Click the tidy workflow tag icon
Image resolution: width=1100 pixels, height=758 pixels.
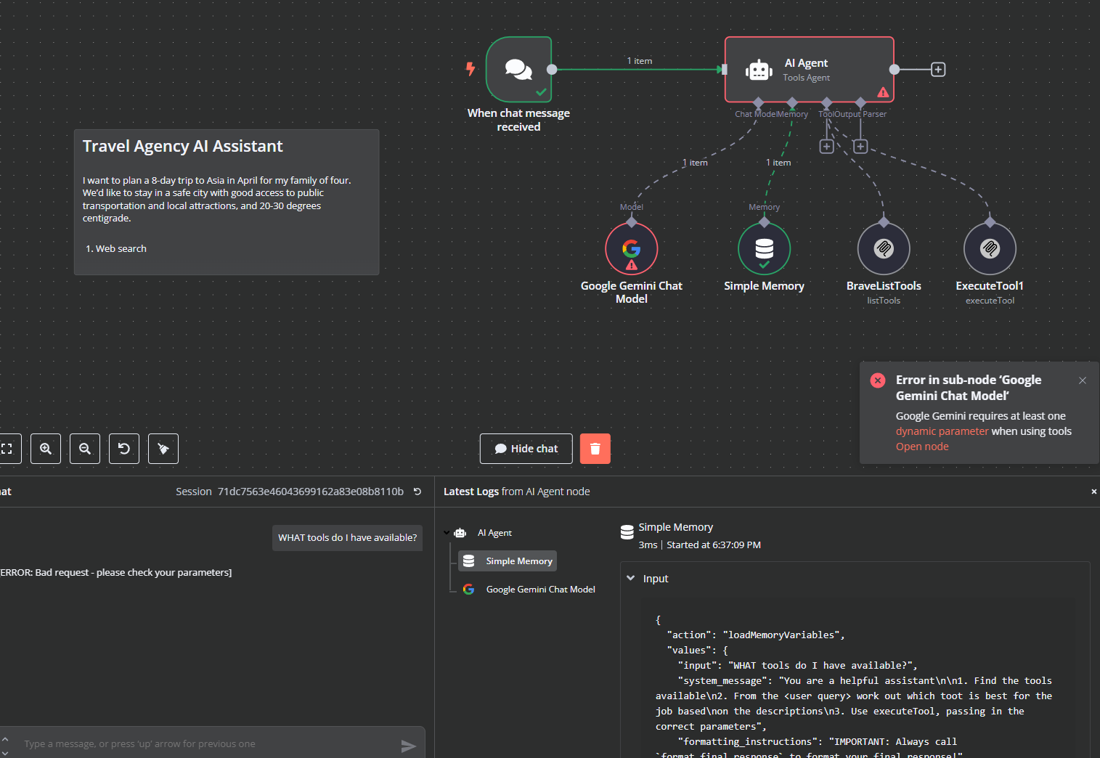point(163,448)
